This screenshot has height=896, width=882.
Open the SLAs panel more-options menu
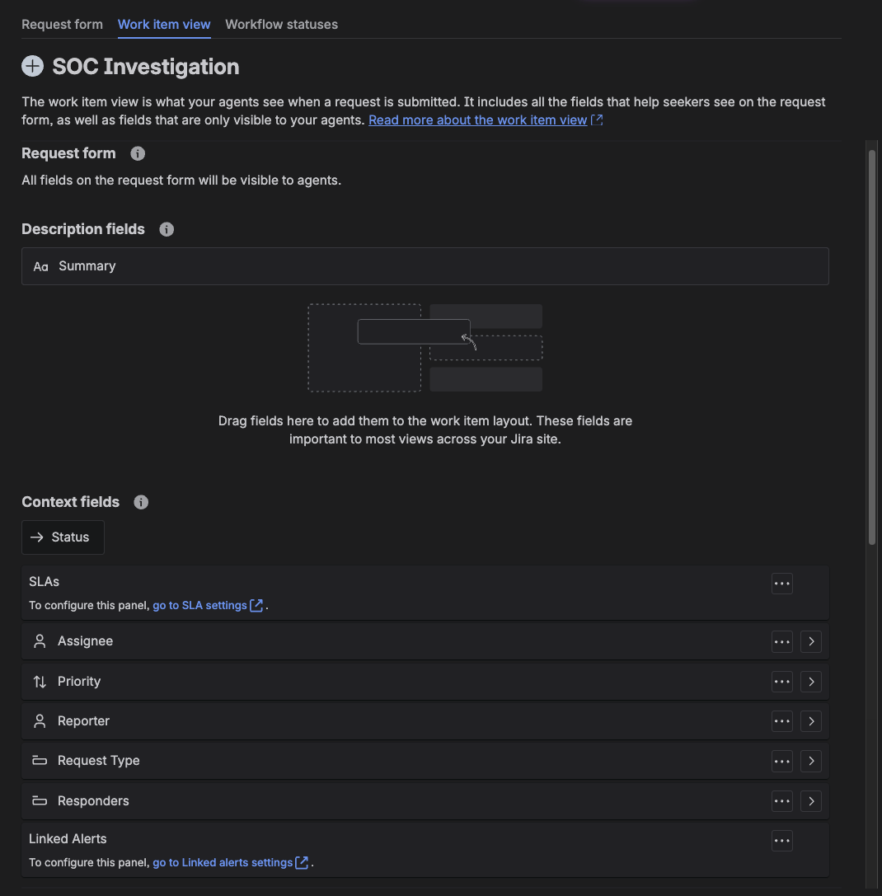pos(782,584)
